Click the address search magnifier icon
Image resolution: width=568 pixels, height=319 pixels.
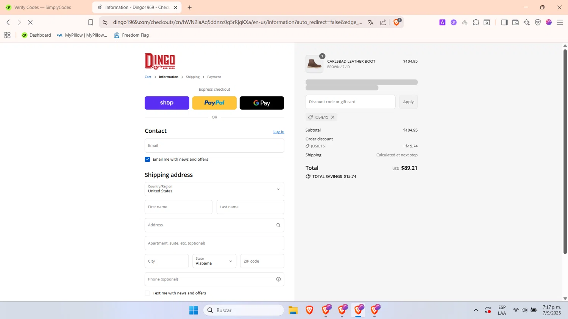278,225
